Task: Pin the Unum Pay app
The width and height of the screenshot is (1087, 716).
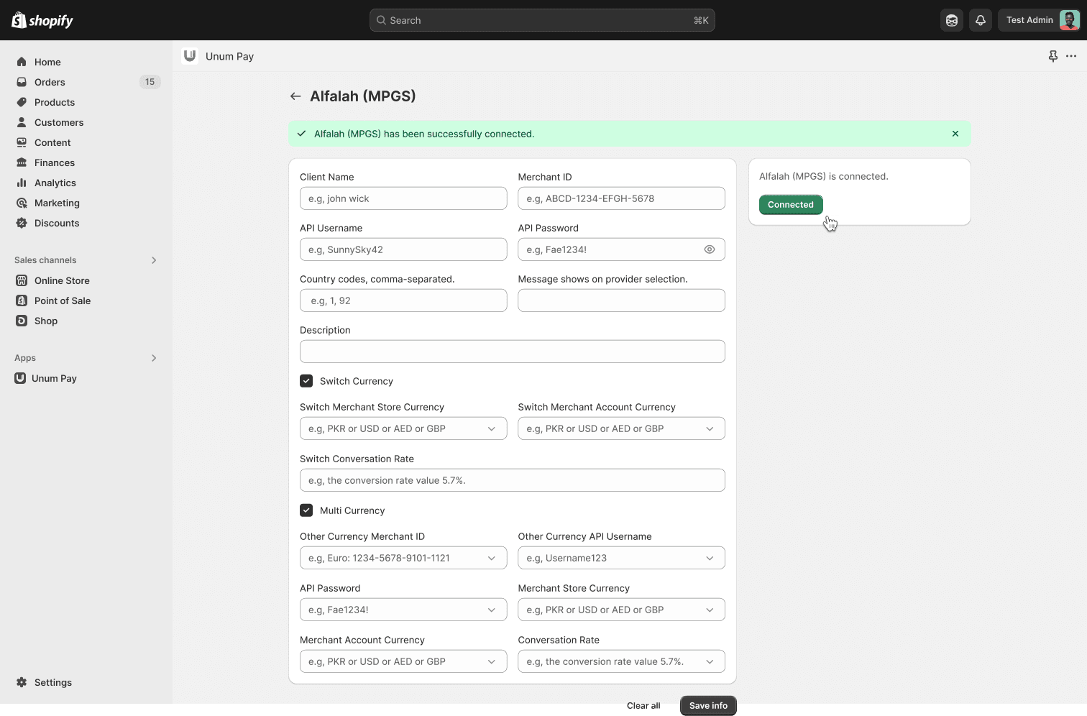Action: [x=1052, y=56]
